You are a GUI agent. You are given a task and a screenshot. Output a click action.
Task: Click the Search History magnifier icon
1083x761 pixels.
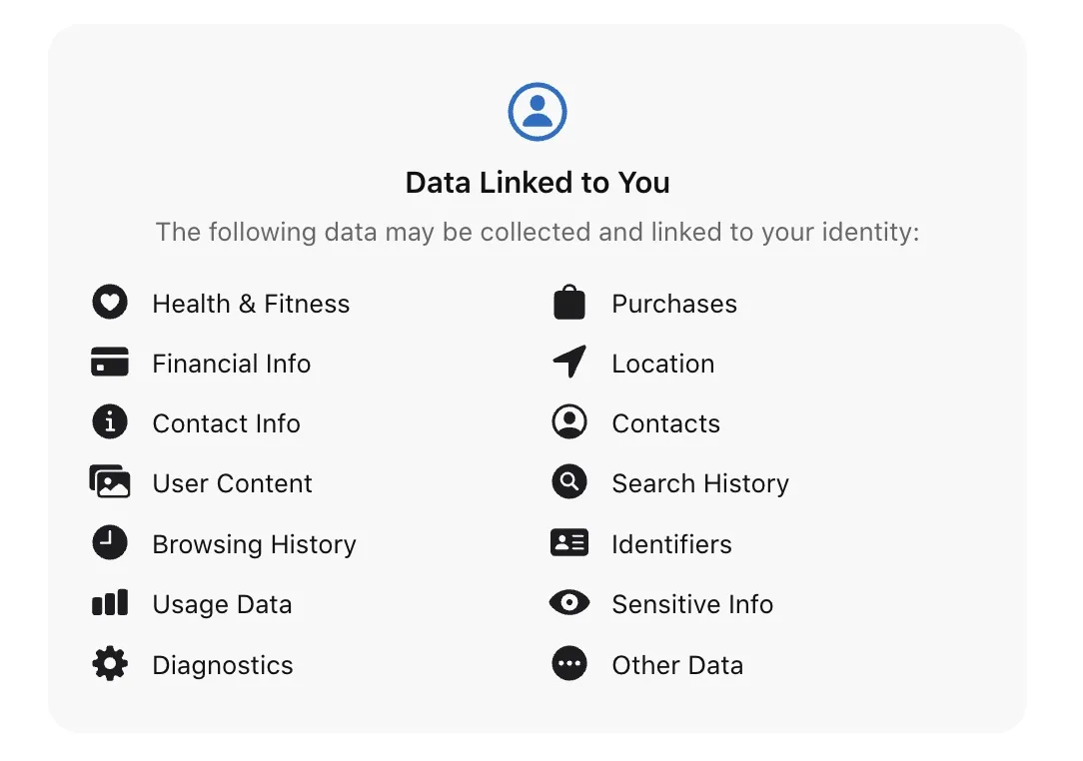(569, 482)
